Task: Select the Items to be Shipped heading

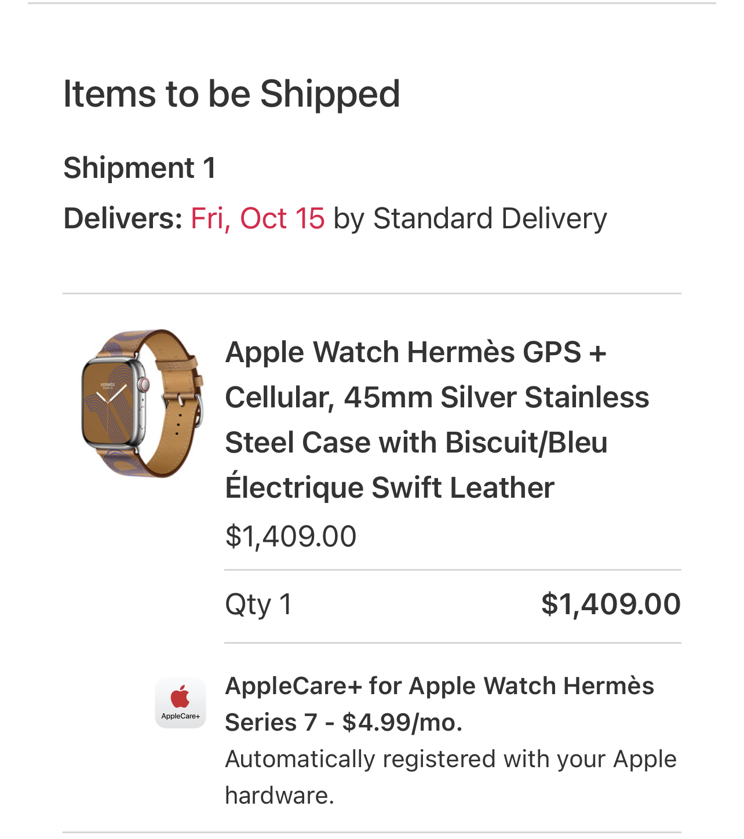Action: (x=232, y=94)
